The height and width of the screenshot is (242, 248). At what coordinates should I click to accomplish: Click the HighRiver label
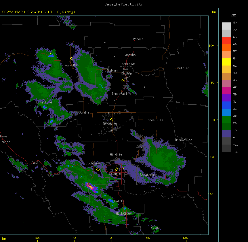124,214
